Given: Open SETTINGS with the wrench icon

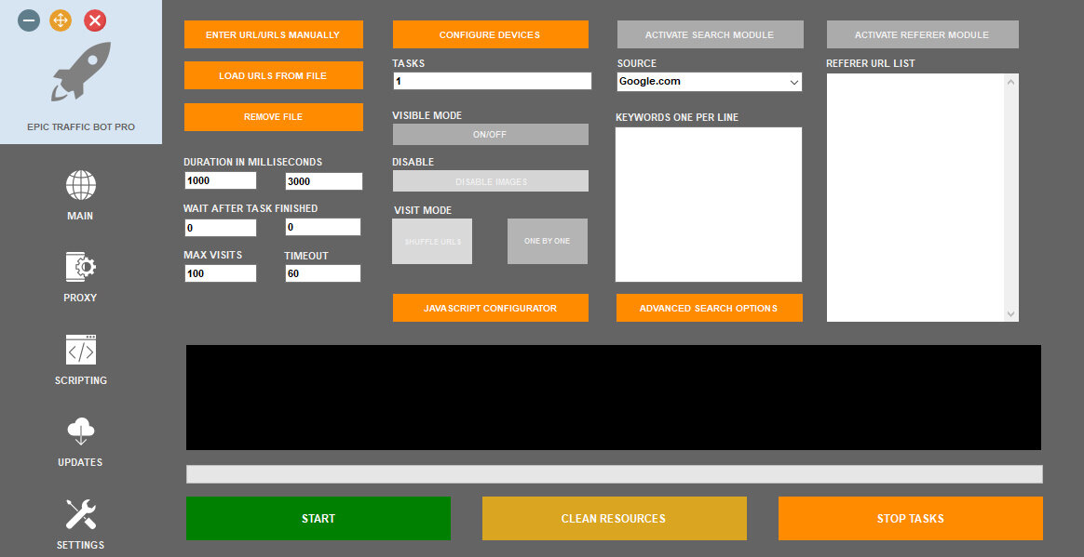Looking at the screenshot, I should pos(80,513).
